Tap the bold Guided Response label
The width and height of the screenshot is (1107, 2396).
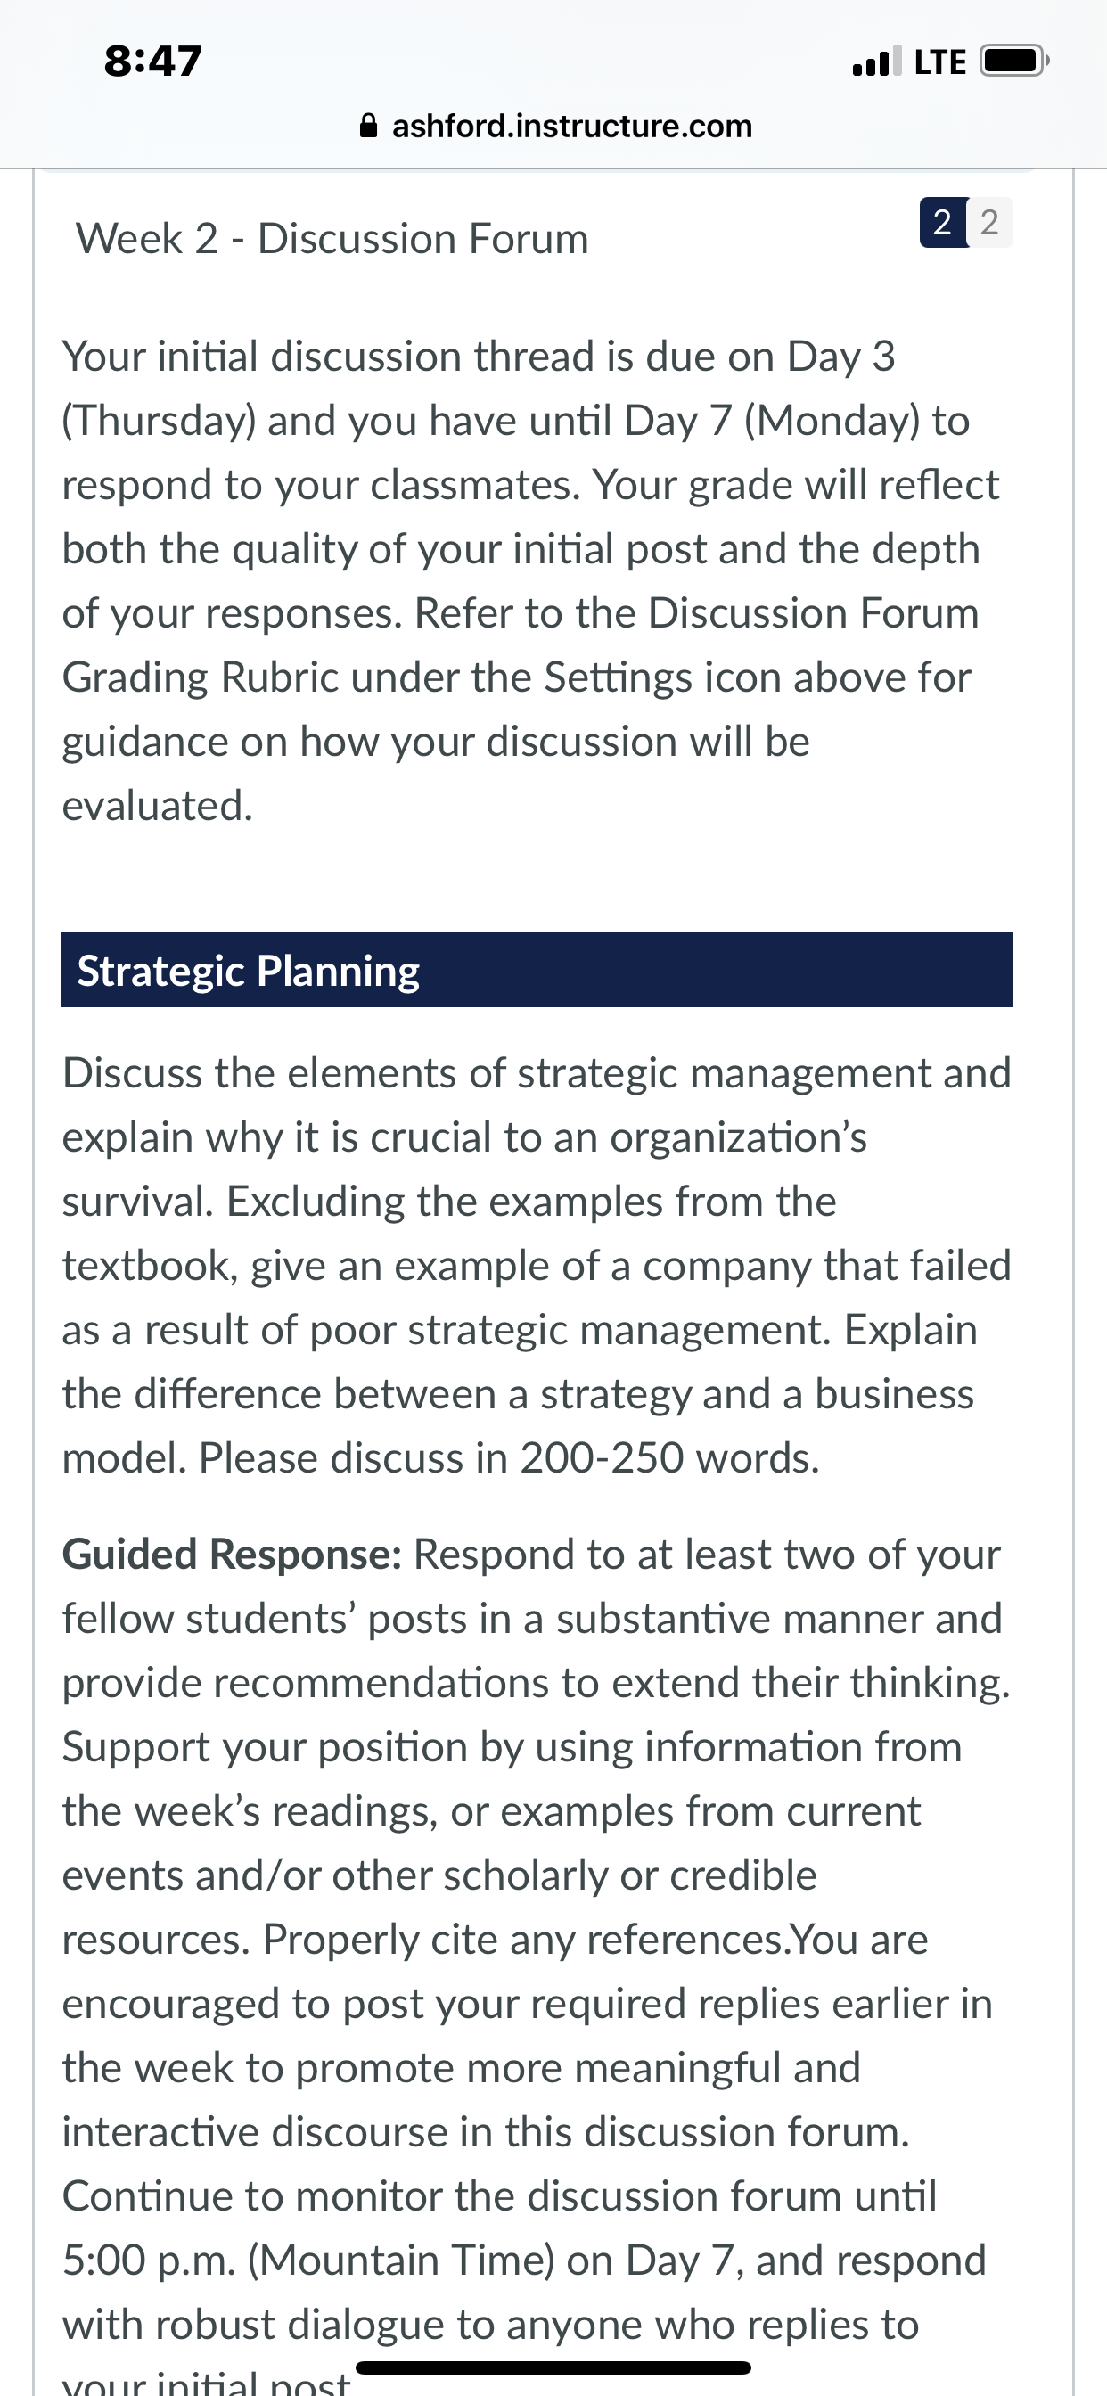(232, 1555)
